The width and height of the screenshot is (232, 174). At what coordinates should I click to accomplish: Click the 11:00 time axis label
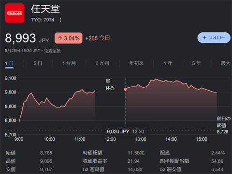[x=80, y=139]
